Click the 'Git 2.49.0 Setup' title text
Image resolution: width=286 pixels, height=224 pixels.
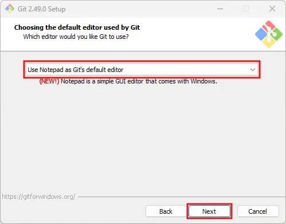point(41,9)
